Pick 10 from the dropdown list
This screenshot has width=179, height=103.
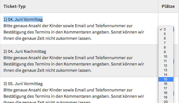166,56
